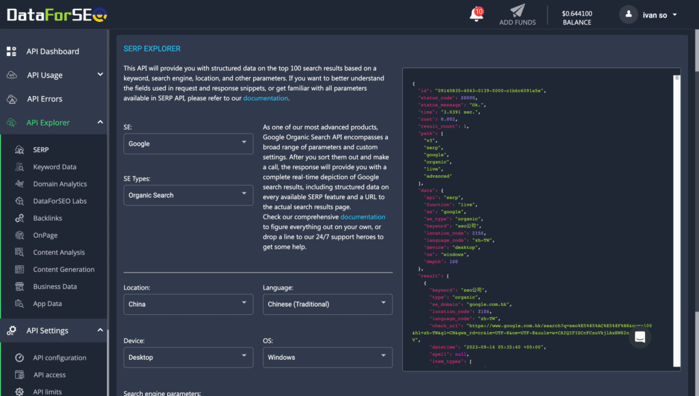Click the DataForSEO Labs icon
The height and width of the screenshot is (396, 699).
(20, 201)
